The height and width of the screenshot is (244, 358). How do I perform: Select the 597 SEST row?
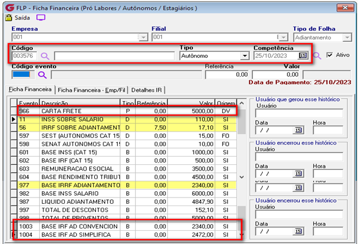pos(127,135)
